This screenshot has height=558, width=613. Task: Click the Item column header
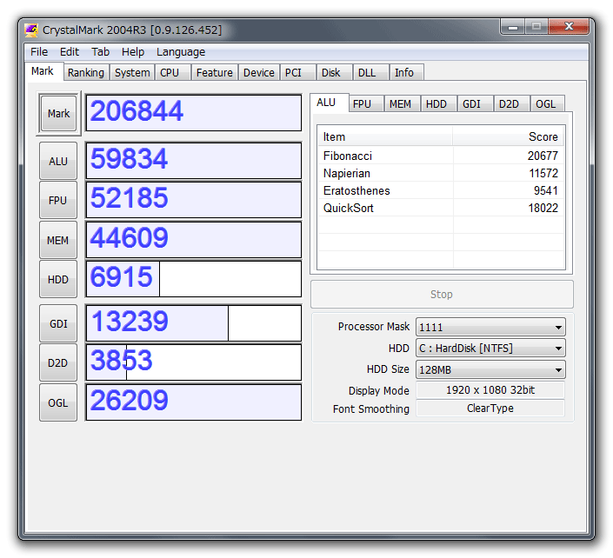coord(385,136)
